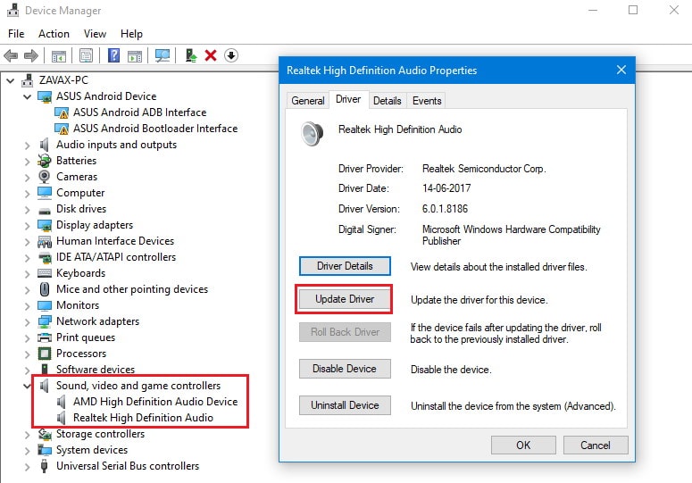Click the System devices icon
Screen dimensions: 692x483
coord(45,450)
